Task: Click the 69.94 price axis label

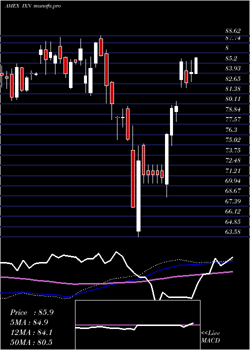Action: 233,181
